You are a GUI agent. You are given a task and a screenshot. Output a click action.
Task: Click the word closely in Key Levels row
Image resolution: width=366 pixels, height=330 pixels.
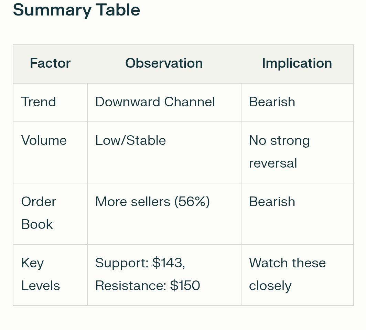coord(270,286)
